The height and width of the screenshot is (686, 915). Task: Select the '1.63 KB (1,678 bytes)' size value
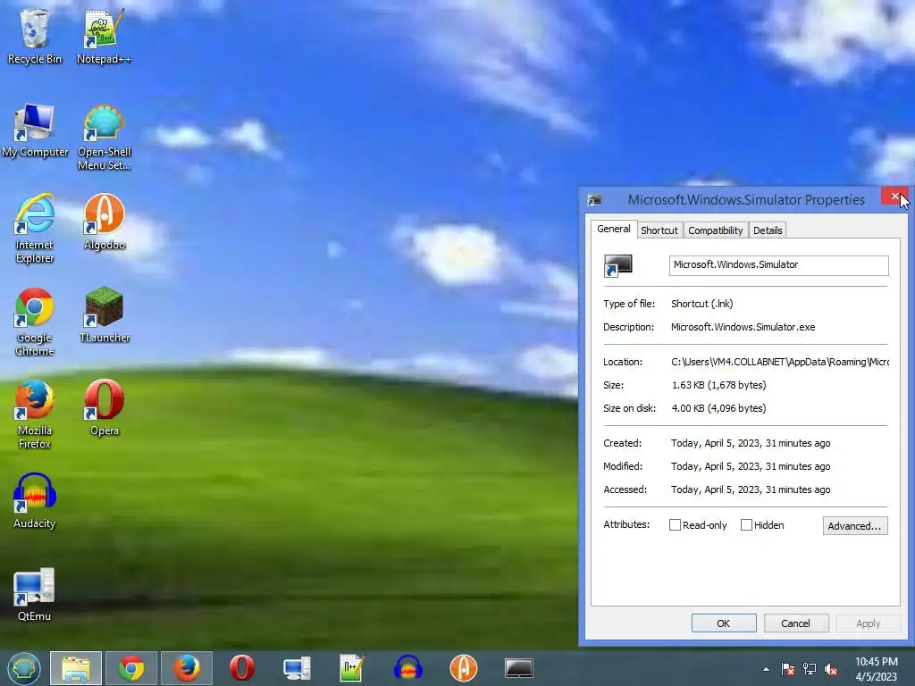click(x=719, y=385)
